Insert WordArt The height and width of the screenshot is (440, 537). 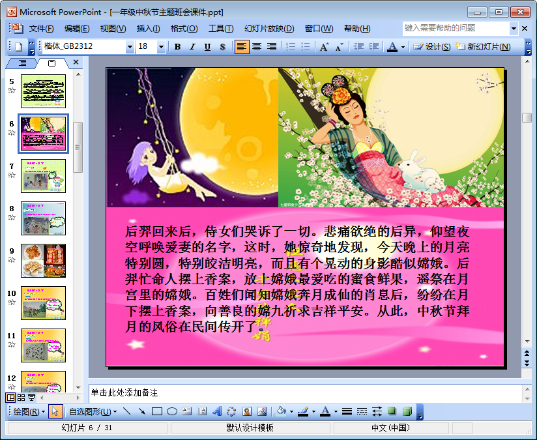point(217,411)
